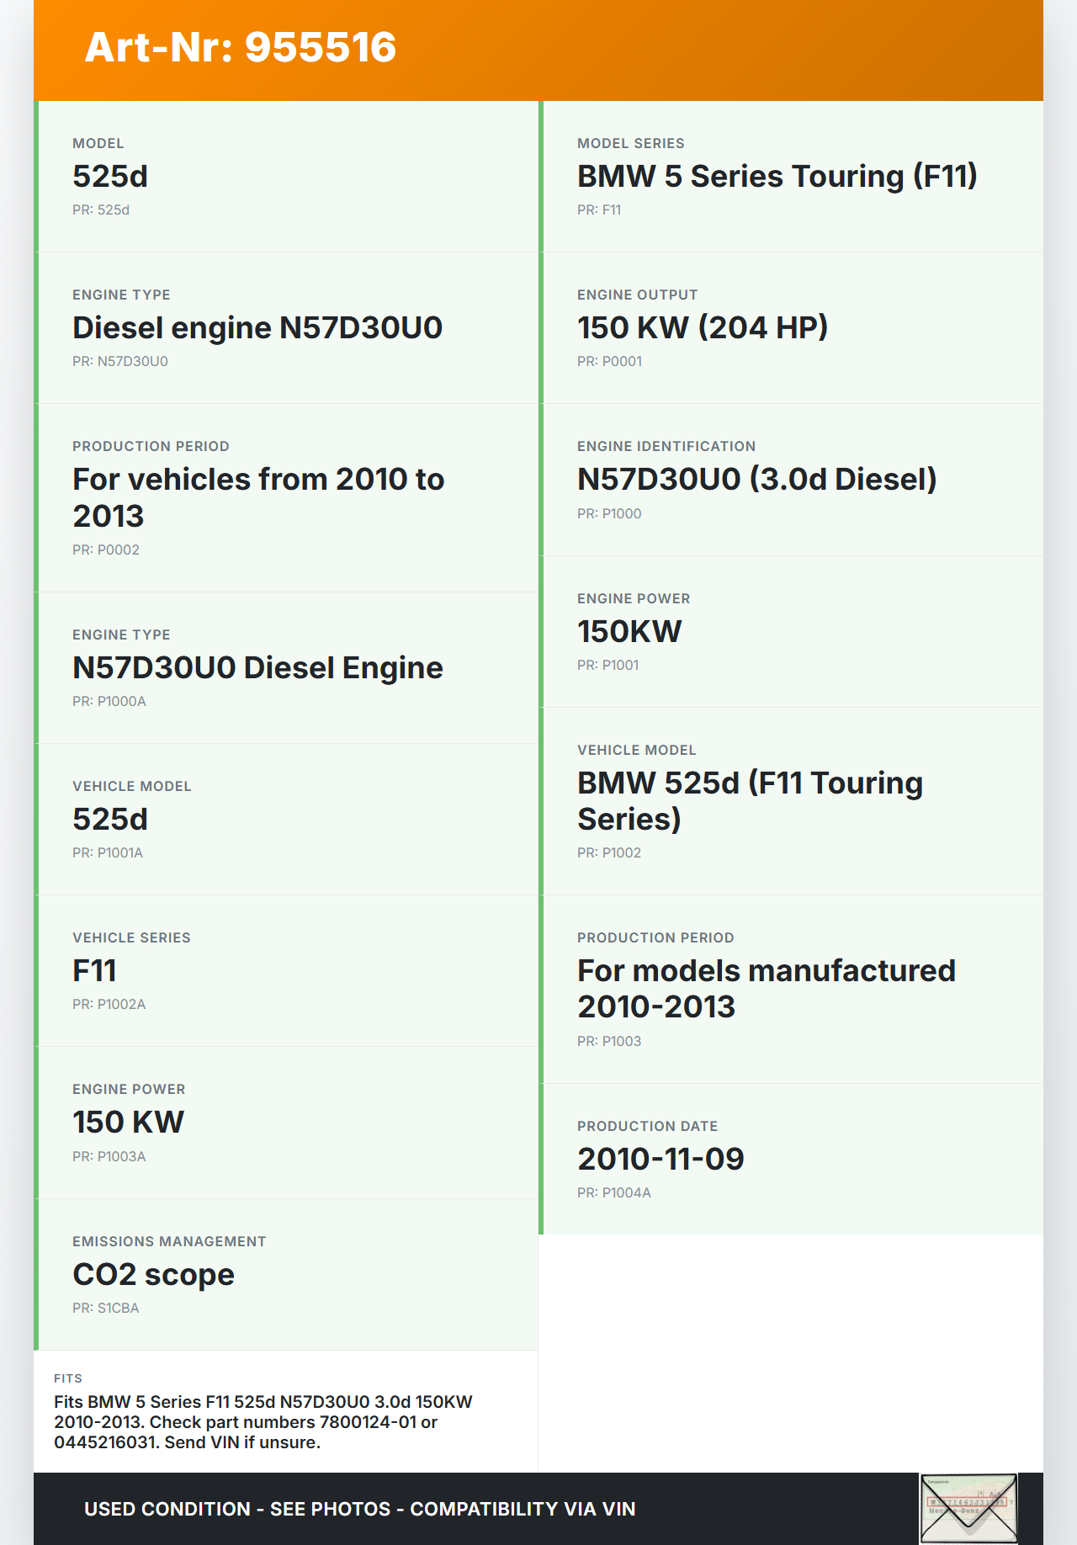Click BMW 5 Series Touring (F11) text
This screenshot has width=1077, height=1545.
pyautogui.click(x=777, y=177)
